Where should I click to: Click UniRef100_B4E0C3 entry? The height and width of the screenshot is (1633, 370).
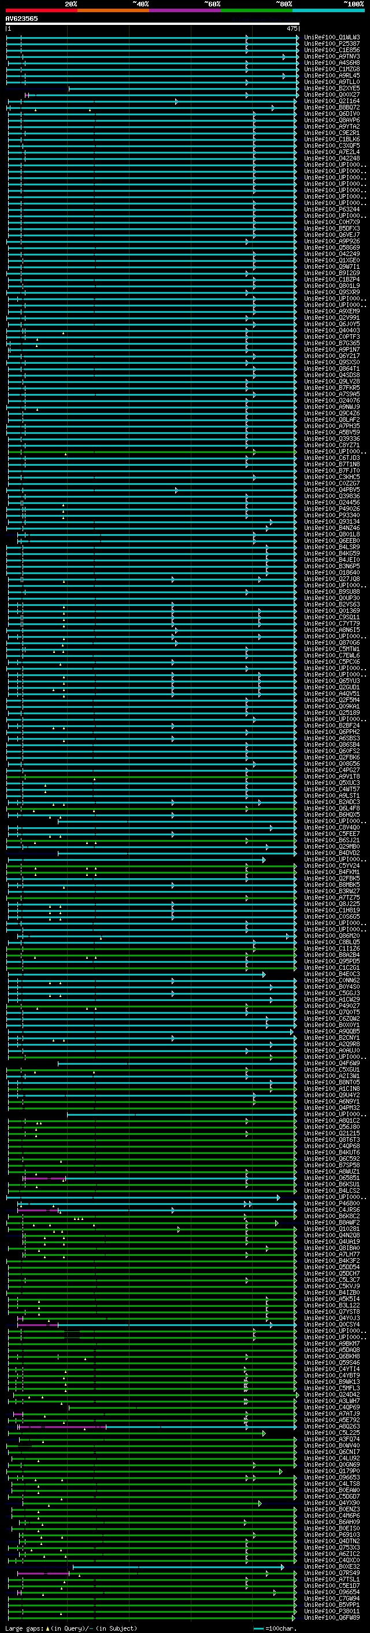click(332, 974)
